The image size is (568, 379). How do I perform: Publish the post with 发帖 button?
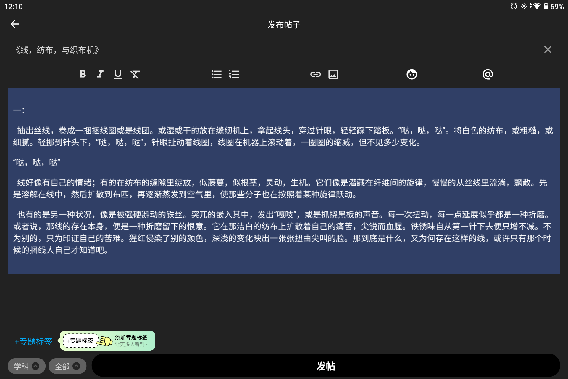pyautogui.click(x=326, y=366)
